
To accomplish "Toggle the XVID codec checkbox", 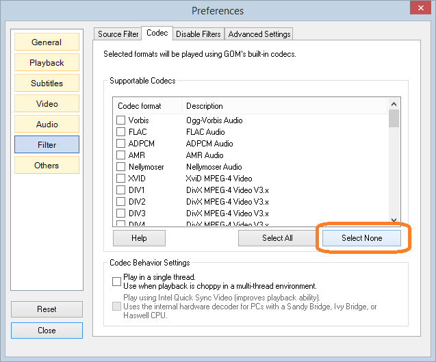I will point(121,179).
